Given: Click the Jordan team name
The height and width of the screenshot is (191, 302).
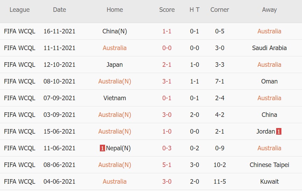Looking at the screenshot, I should (266, 132).
